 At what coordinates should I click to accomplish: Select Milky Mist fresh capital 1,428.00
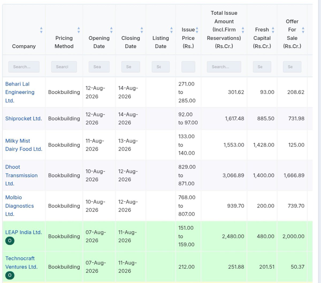264,145
